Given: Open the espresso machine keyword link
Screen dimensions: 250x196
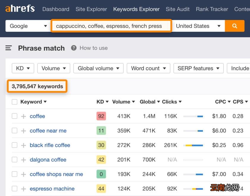Looking at the screenshot, I should click(x=52, y=189).
